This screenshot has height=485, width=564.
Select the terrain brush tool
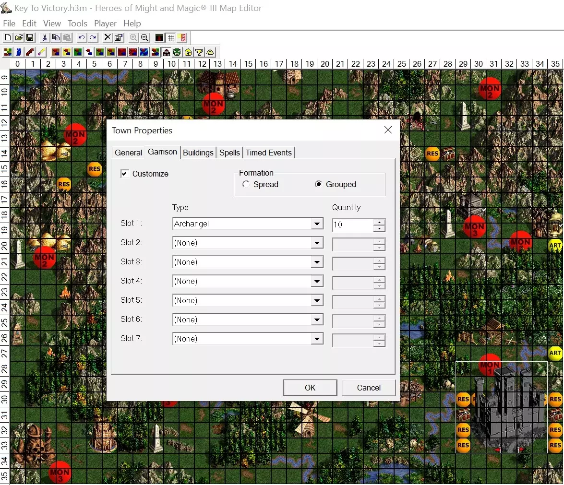pos(8,52)
